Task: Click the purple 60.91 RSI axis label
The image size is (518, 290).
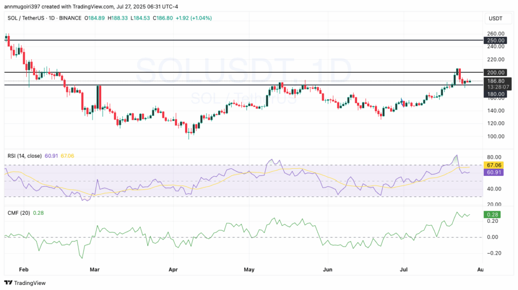Action: 494,172
